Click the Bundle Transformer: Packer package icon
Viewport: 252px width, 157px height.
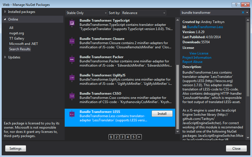(x=72, y=60)
